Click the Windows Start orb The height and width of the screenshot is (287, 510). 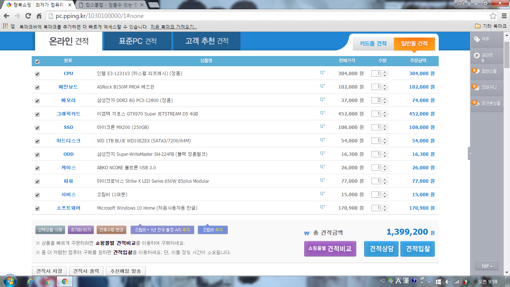click(9, 281)
